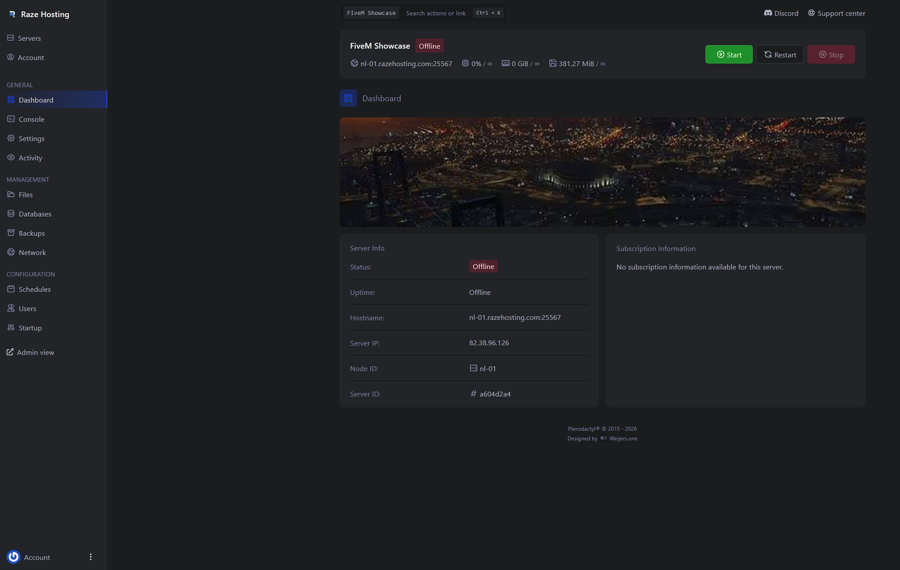This screenshot has width=900, height=570.
Task: Open the Servers list icon in sidebar
Action: pyautogui.click(x=11, y=38)
